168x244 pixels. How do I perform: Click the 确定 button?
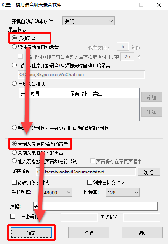click(31, 233)
